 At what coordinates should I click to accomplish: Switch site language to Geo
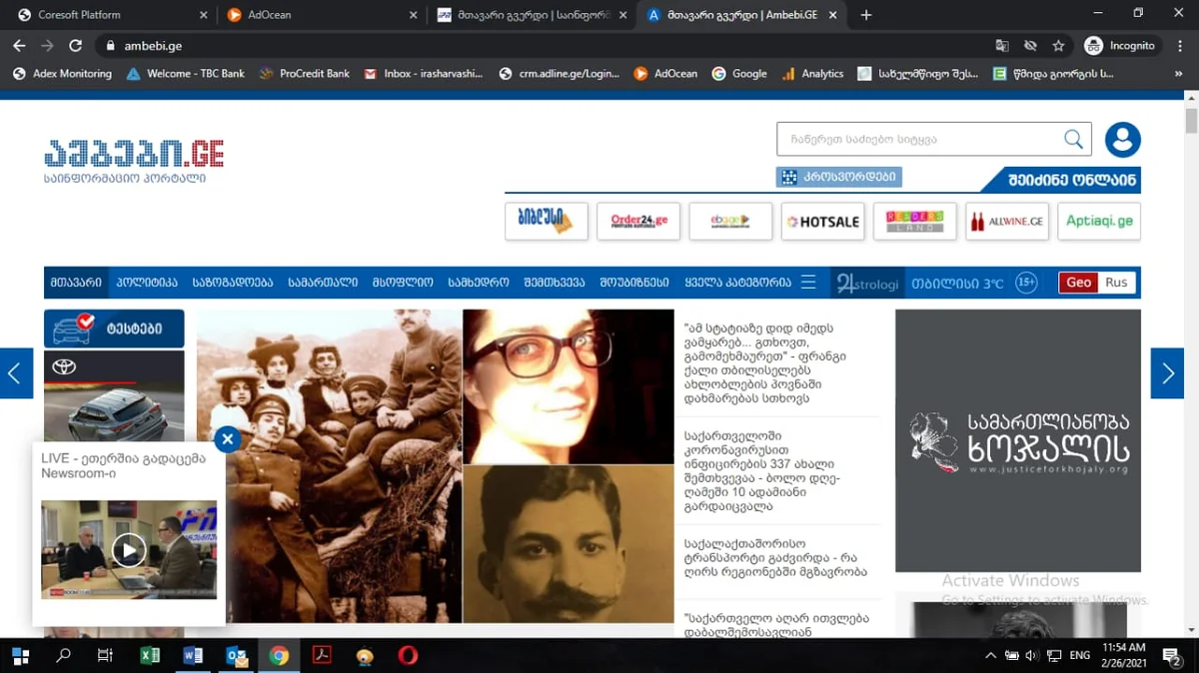click(x=1079, y=283)
